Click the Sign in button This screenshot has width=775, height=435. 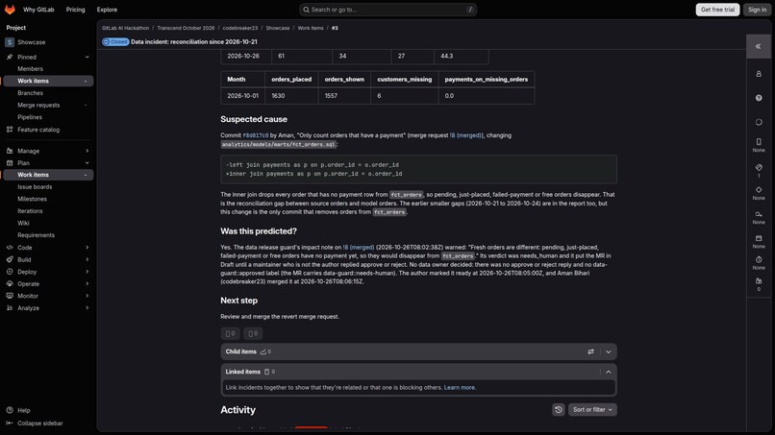(757, 10)
